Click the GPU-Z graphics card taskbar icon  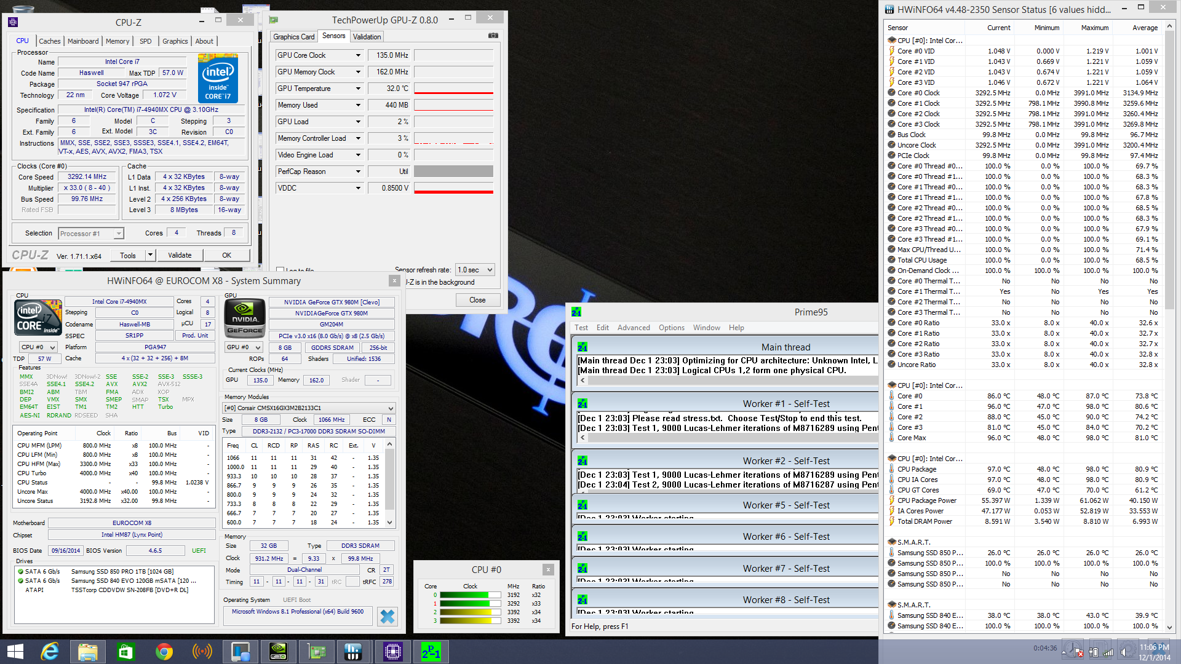pos(316,651)
